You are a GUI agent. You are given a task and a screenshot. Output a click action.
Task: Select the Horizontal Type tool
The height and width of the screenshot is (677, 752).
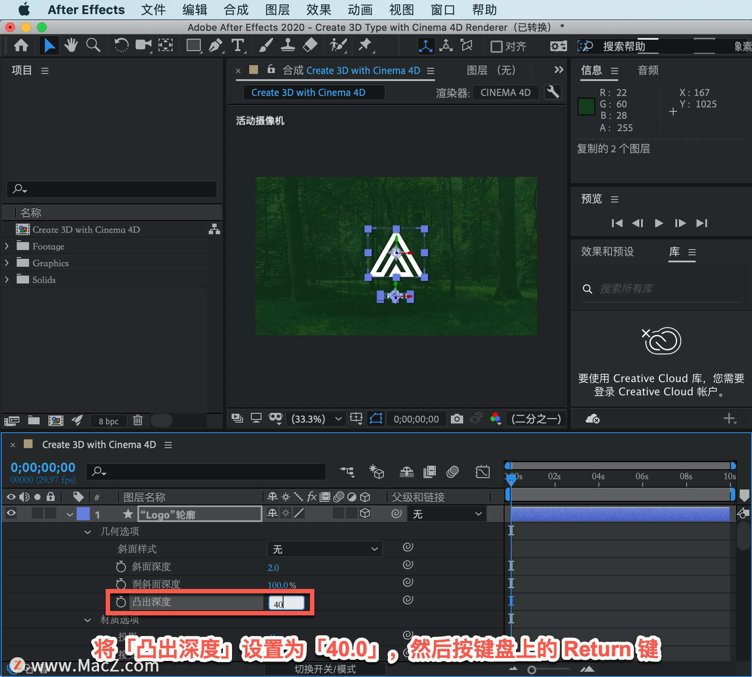pyautogui.click(x=238, y=45)
